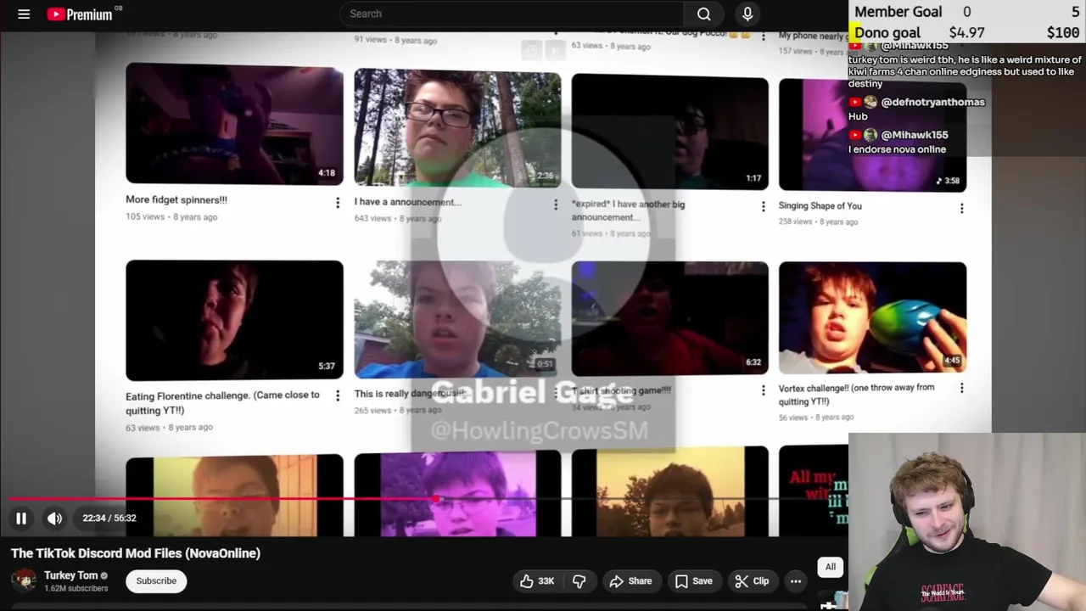Open more actions three-dot menu below video
This screenshot has height=611, width=1086.
(x=796, y=580)
